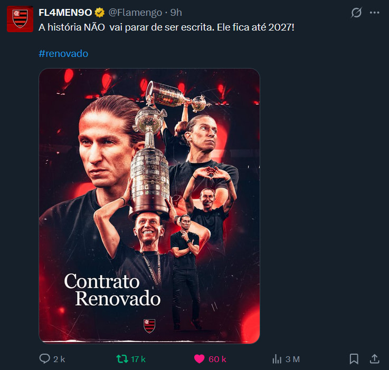Open the Flamengo profile avatar
This screenshot has width=389, height=370.
point(20,19)
